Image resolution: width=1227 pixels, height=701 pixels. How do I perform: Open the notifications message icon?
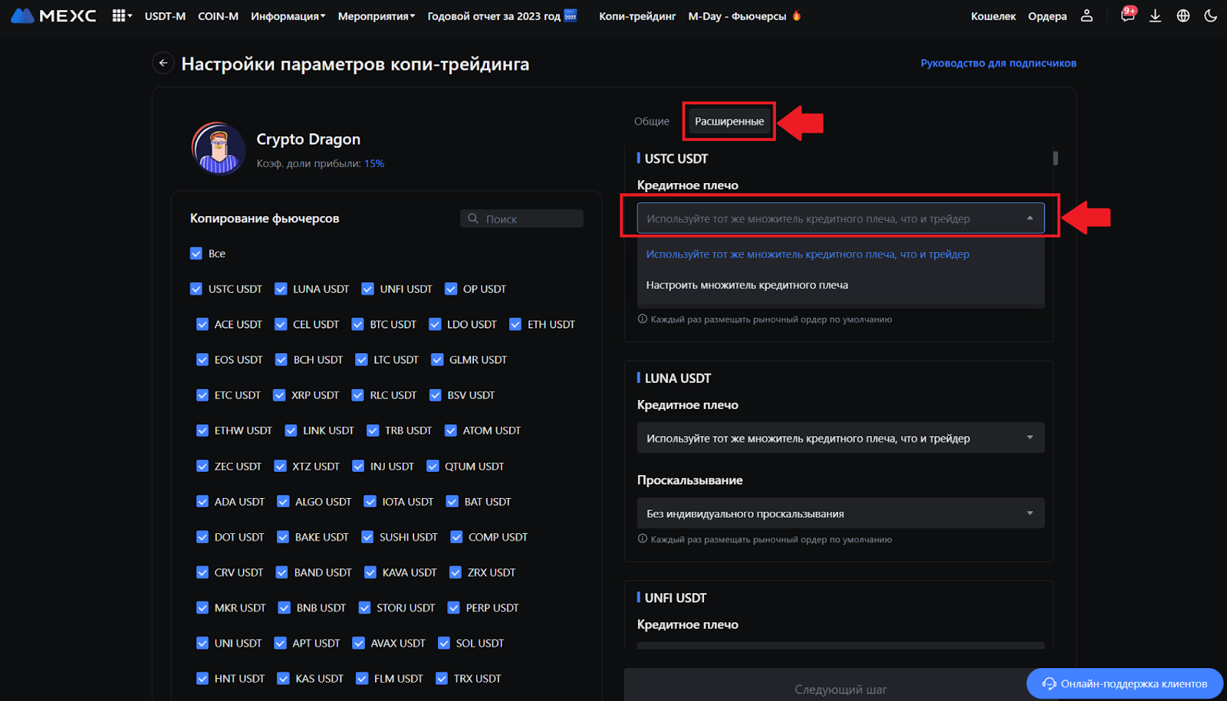(1127, 16)
